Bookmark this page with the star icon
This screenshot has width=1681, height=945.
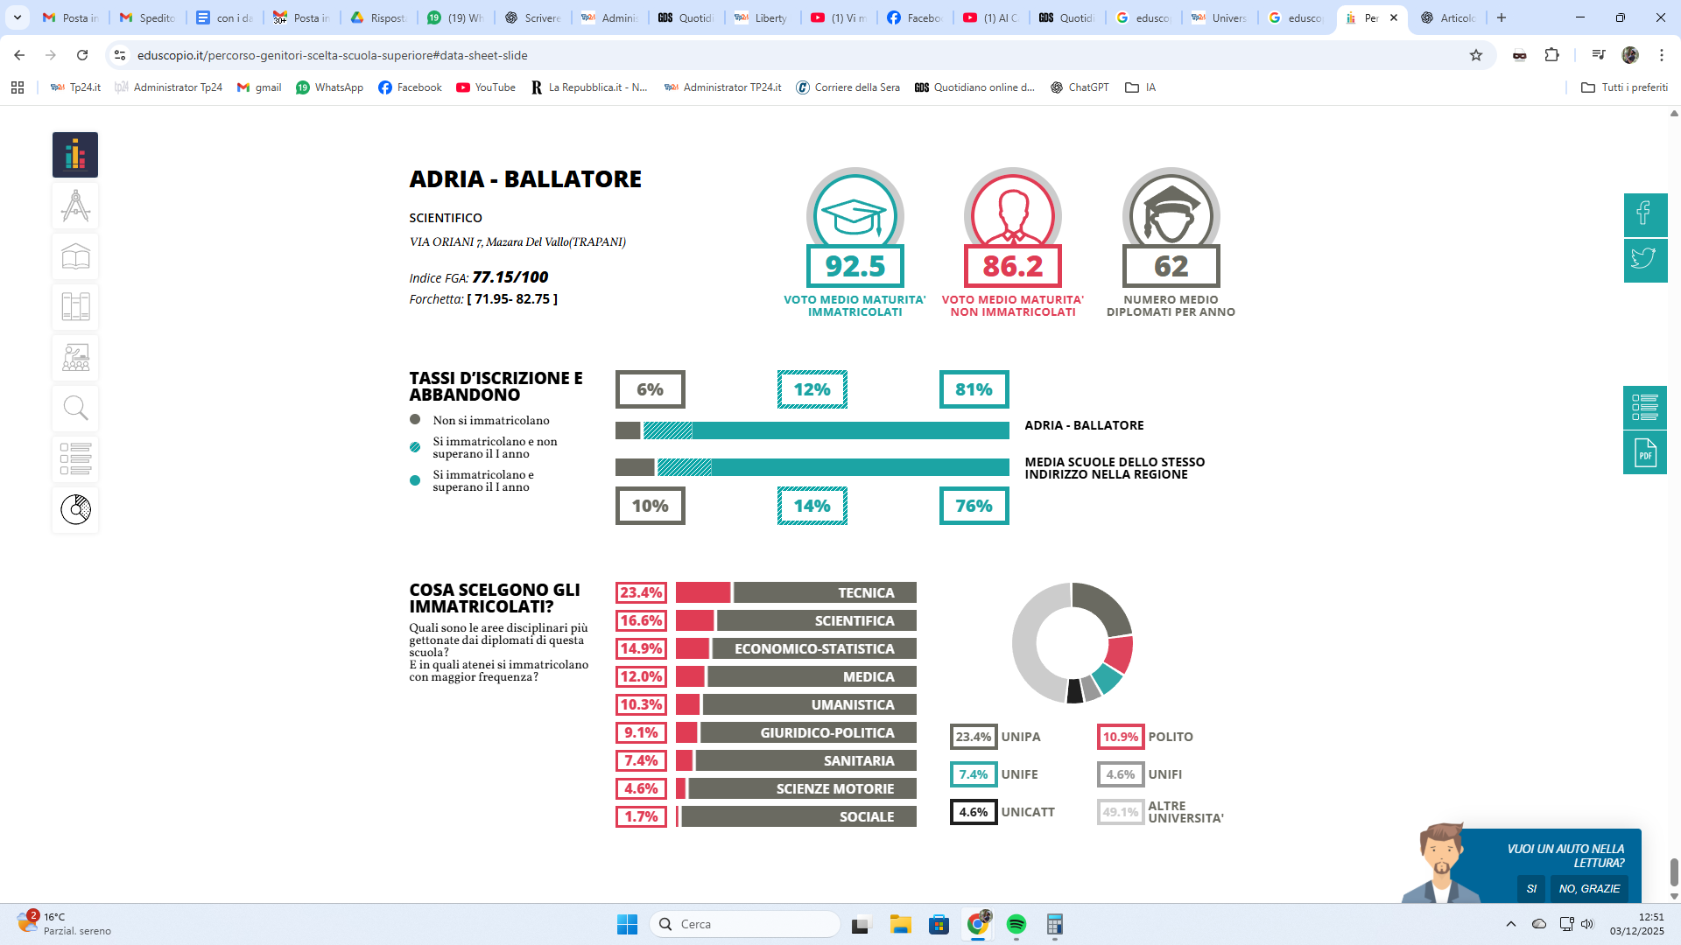click(x=1476, y=55)
